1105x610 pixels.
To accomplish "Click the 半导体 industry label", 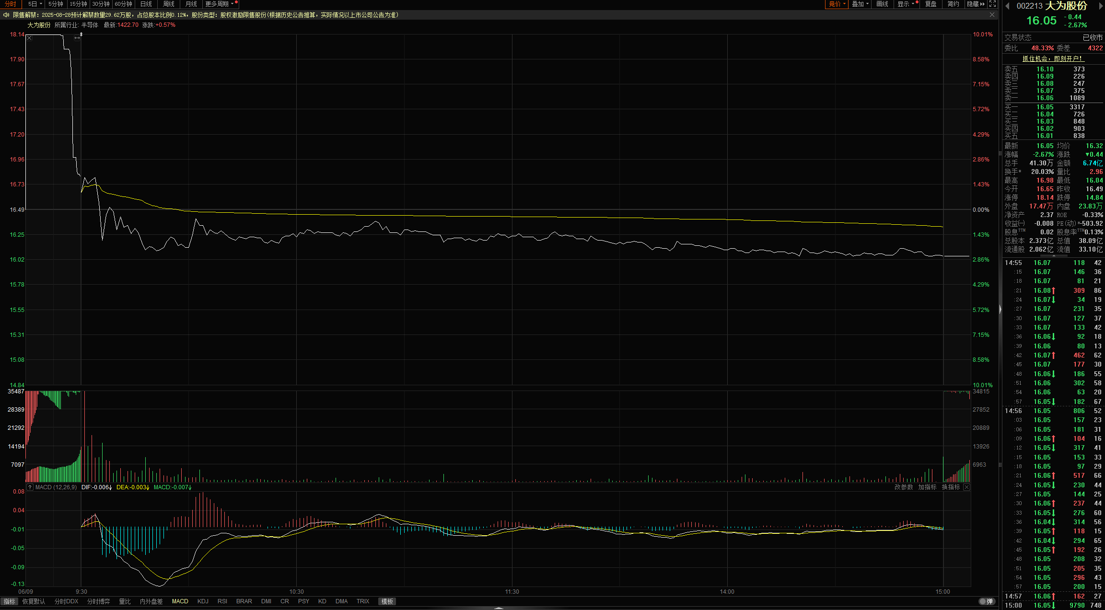I will (89, 25).
